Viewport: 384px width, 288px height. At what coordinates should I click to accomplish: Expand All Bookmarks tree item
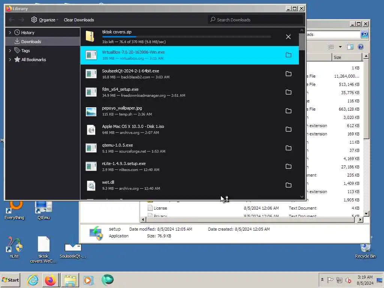10,60
